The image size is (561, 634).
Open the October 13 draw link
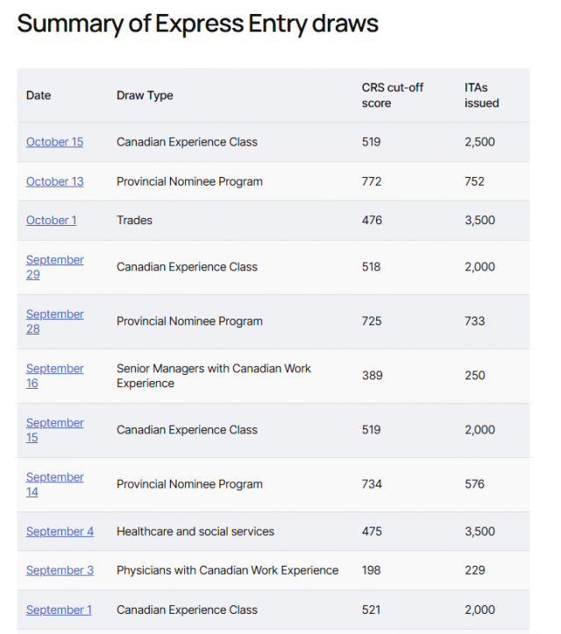tap(55, 181)
